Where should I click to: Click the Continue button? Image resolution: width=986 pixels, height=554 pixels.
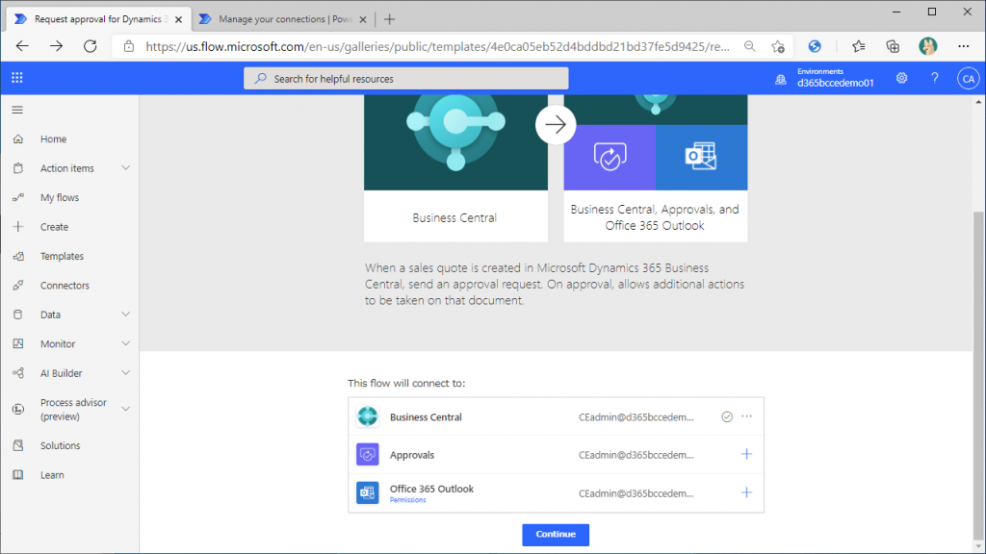[556, 535]
